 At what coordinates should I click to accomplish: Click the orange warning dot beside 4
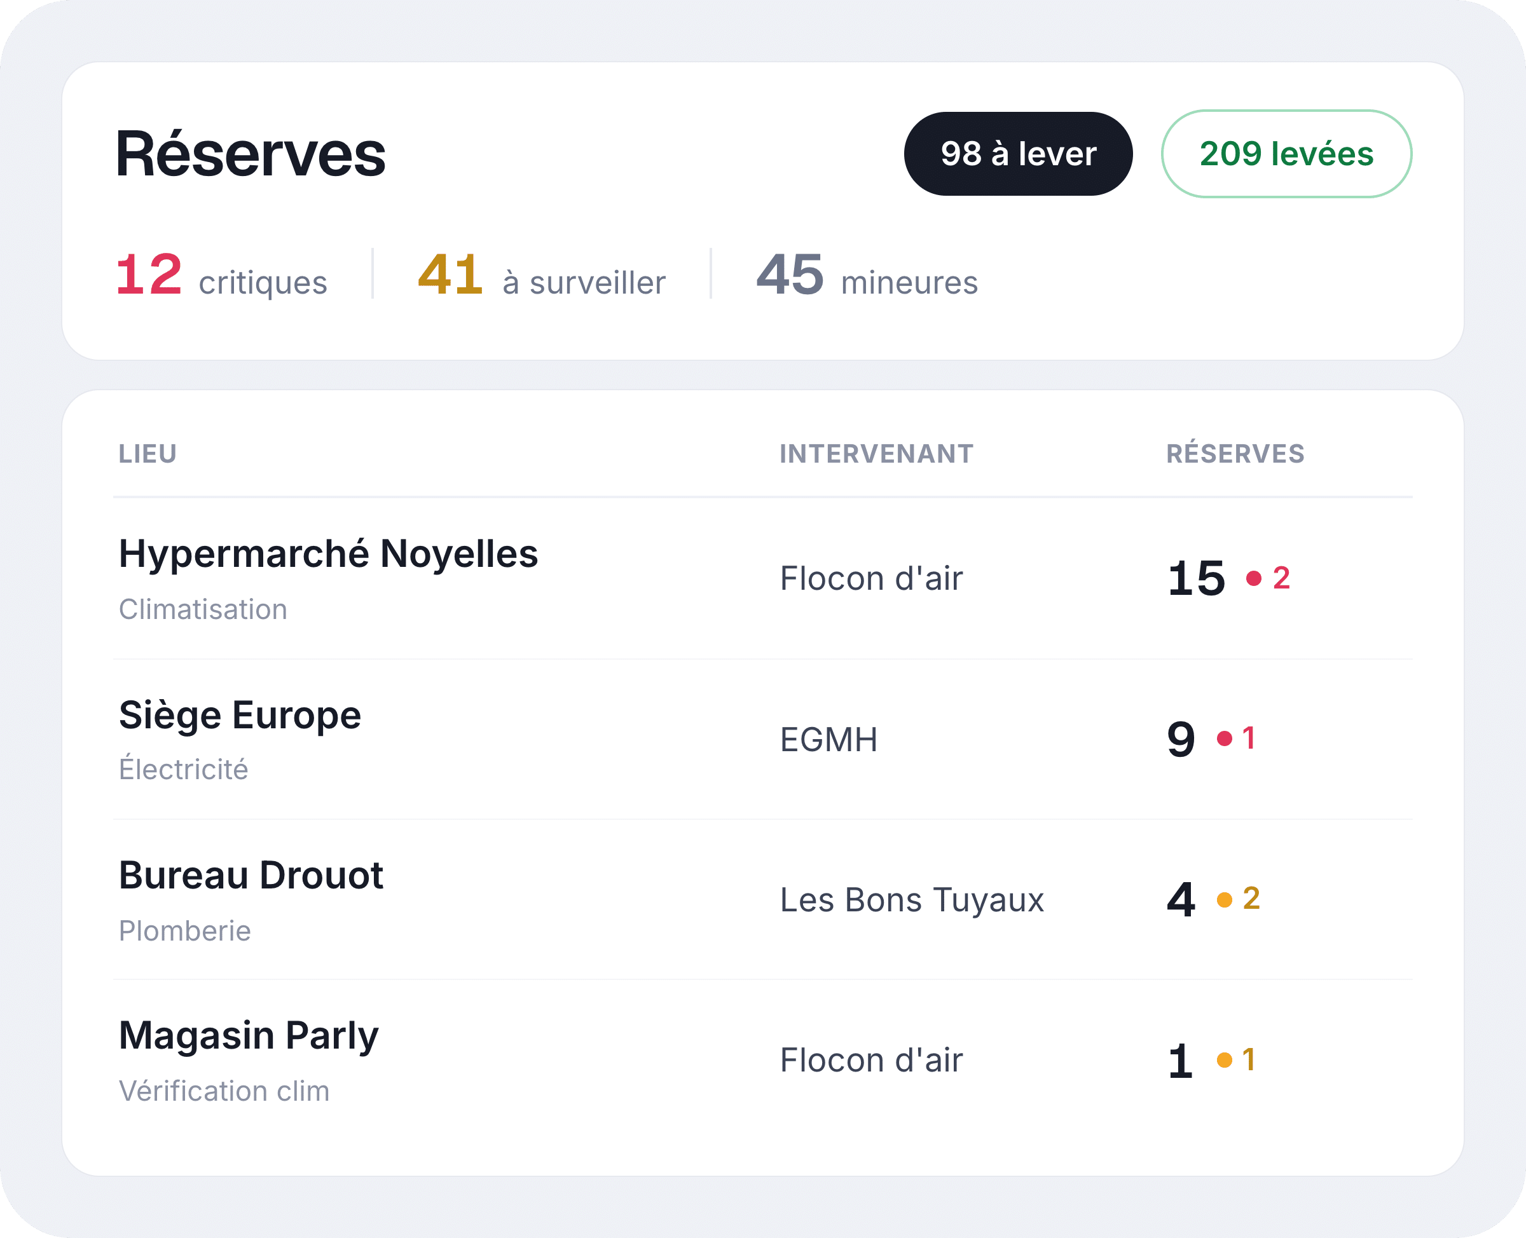1224,899
